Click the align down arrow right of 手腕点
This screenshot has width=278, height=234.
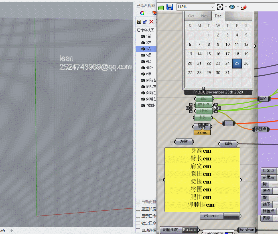(x=216, y=111)
